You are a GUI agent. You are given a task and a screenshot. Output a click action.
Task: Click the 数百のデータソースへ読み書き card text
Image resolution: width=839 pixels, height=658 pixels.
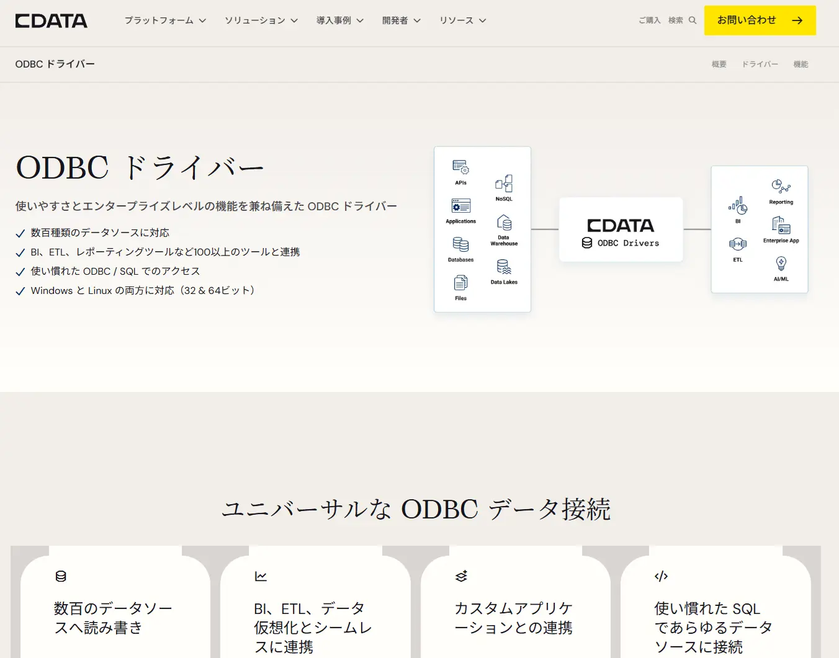pyautogui.click(x=113, y=618)
